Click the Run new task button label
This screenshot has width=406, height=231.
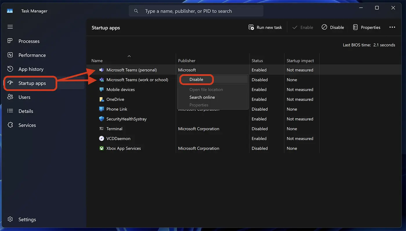click(x=269, y=28)
